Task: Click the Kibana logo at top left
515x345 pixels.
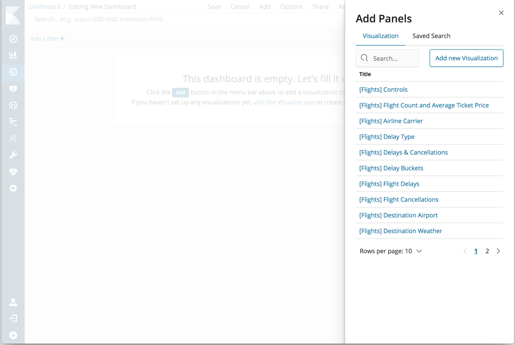Action: coord(13,15)
